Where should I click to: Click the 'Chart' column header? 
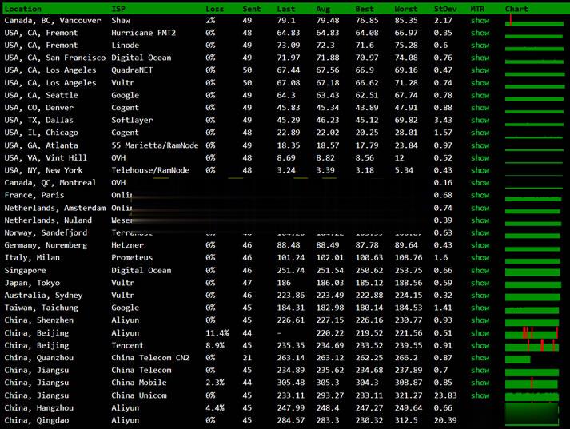(x=516, y=9)
